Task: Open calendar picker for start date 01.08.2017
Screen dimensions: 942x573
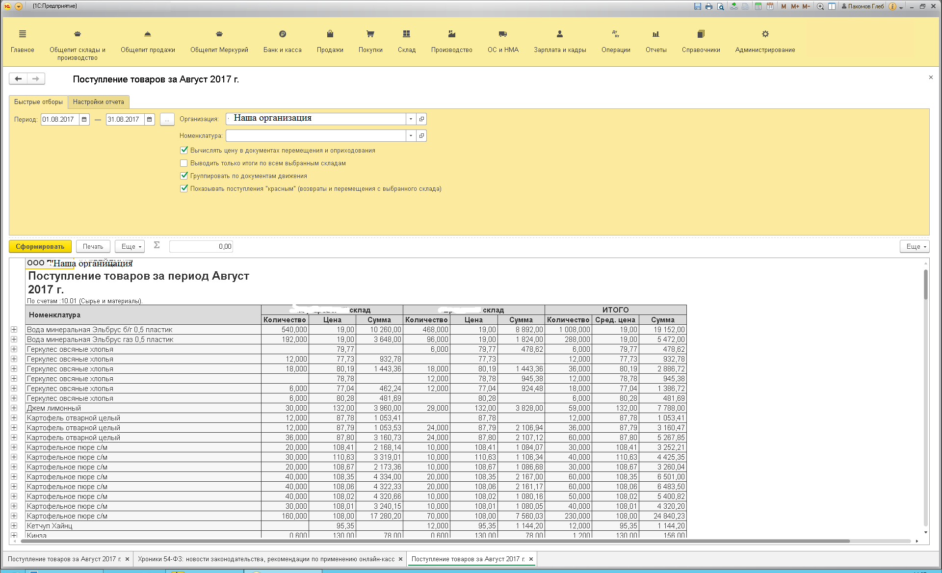Action: tap(84, 119)
